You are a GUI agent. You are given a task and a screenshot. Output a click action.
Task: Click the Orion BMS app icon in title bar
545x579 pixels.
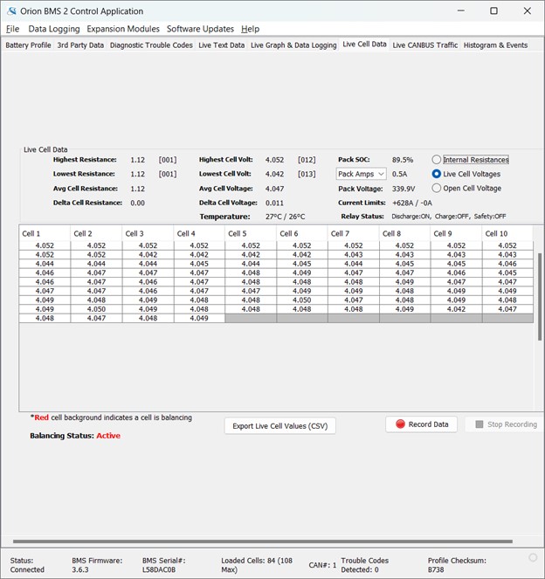[x=11, y=11]
